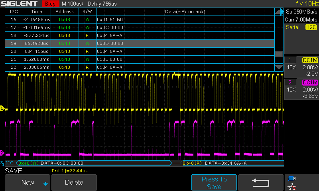319x191 pixels.
Task: Select I2C table row 22 at 2.33886ms
Action: 140,67
